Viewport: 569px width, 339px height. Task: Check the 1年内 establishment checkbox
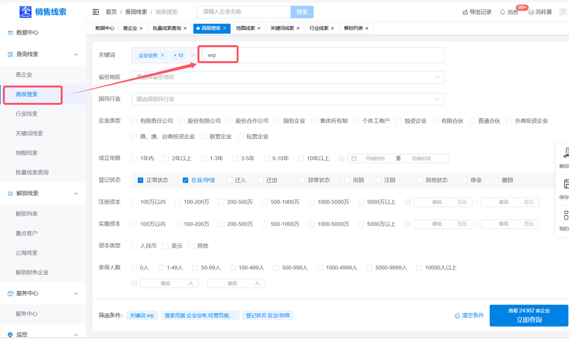135,159
